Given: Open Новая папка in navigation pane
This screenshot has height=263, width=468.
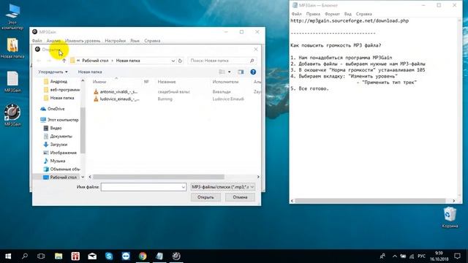Looking at the screenshot, I should click(58, 98).
